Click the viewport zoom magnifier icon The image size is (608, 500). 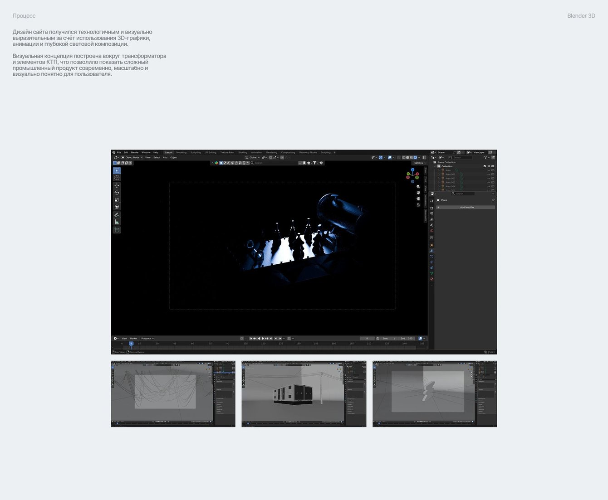418,187
